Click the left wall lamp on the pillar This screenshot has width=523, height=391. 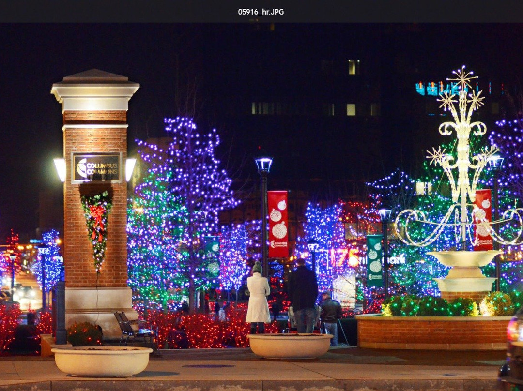pyautogui.click(x=60, y=169)
